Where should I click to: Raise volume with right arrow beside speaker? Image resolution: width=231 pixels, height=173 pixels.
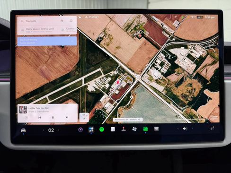click(193, 129)
